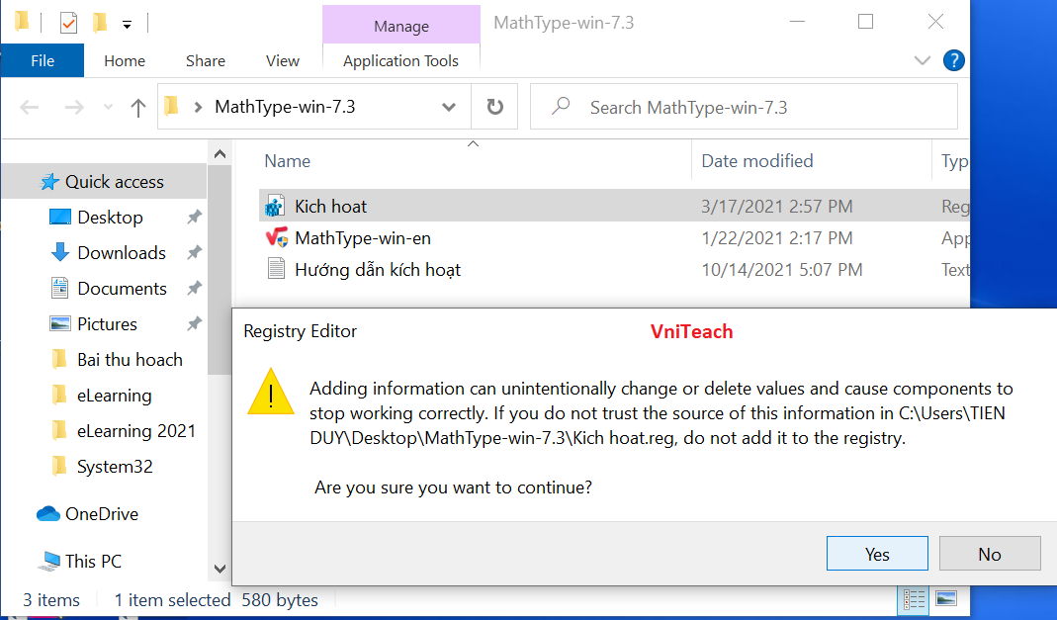Click the pin icon next to Desktop
Image resolution: width=1057 pixels, height=620 pixels.
(x=194, y=217)
